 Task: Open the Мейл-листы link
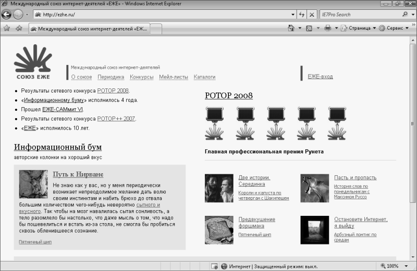[x=174, y=77]
